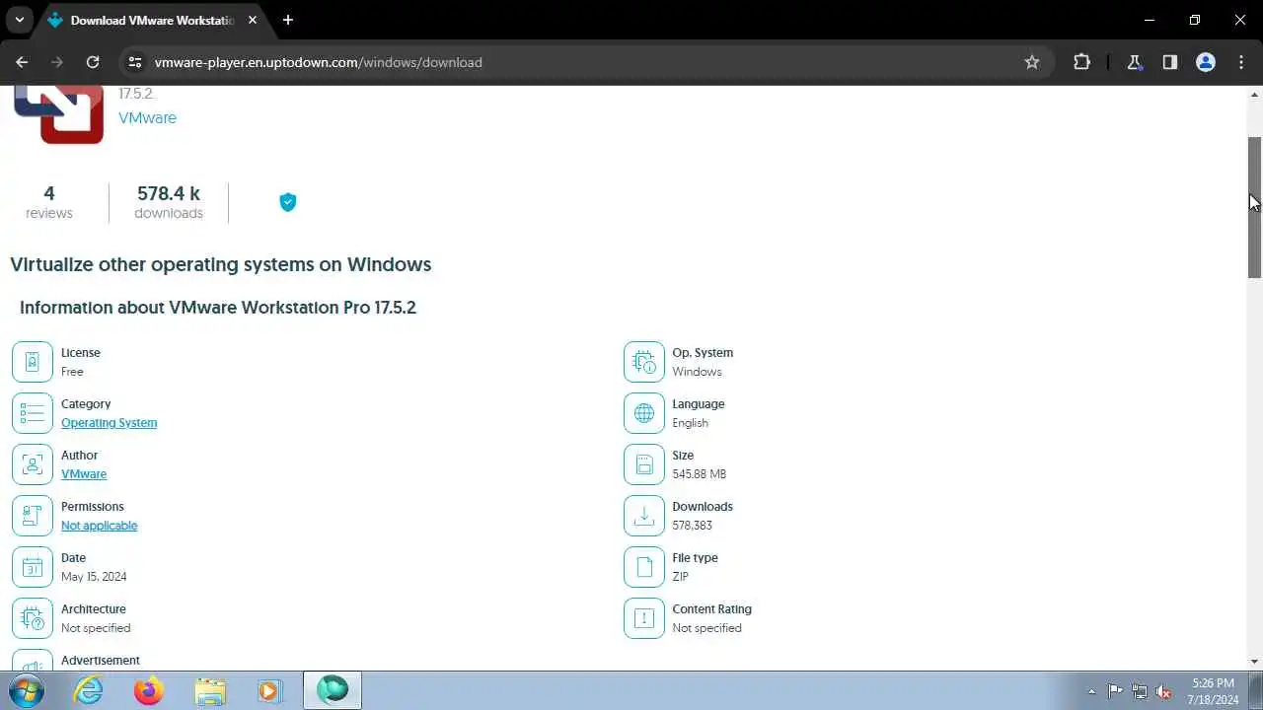This screenshot has width=1263, height=710.
Task: Click the muted volume tray icon
Action: coord(1164,691)
